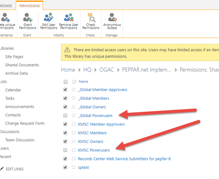Open the _Global Members group link
The image size is (219, 179).
(x=93, y=98)
